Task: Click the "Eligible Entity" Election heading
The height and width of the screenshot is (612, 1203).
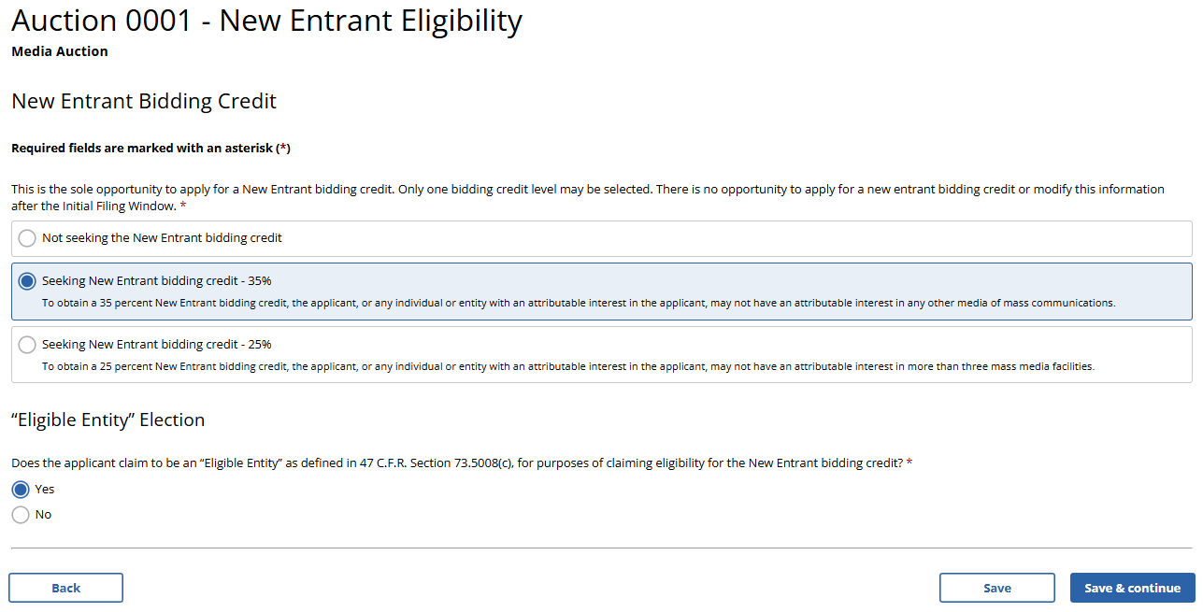Action: tap(107, 420)
